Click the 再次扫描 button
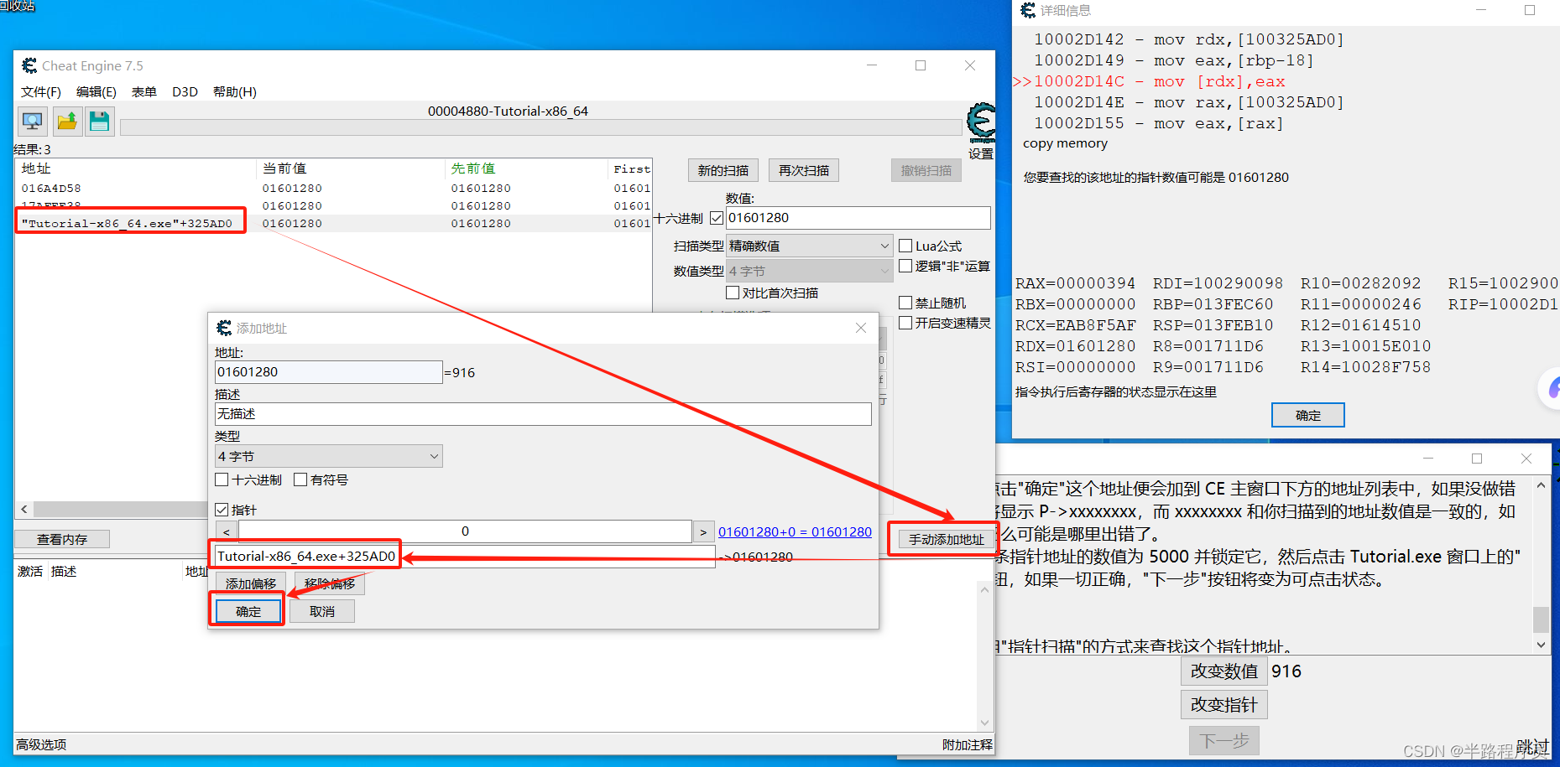Image resolution: width=1560 pixels, height=767 pixels. click(804, 170)
